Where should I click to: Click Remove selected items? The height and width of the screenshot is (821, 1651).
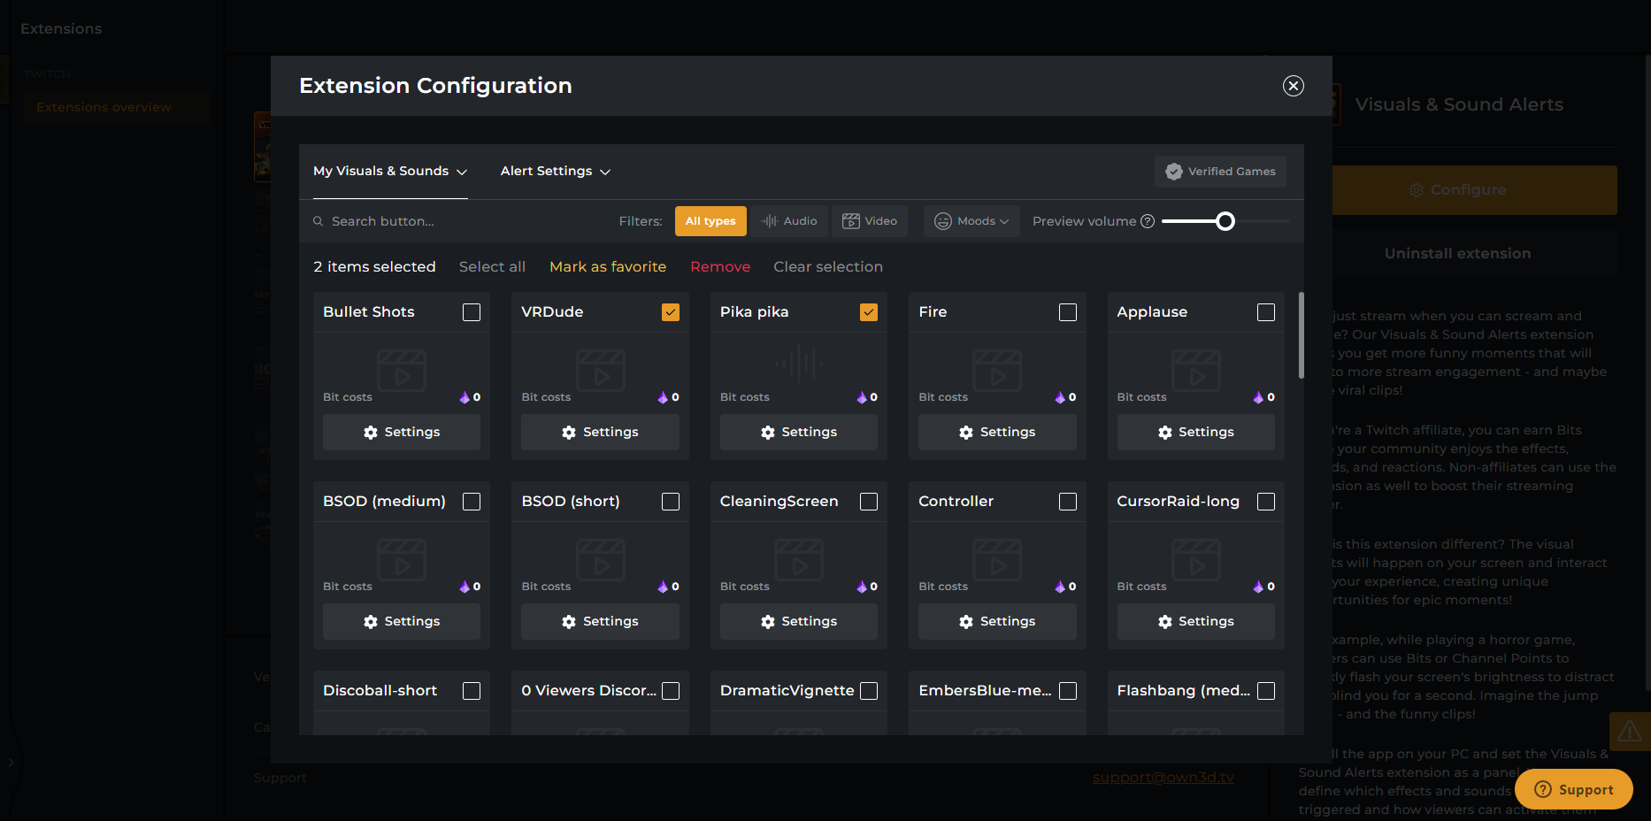tap(720, 267)
